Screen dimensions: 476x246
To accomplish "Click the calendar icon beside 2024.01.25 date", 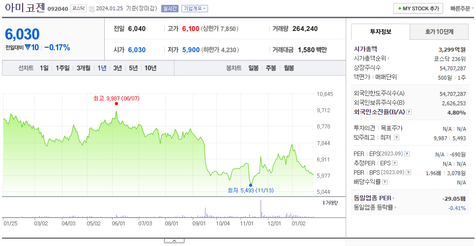I will pos(91,9).
